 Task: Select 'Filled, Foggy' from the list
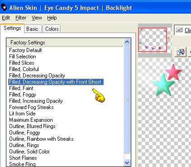[x=23, y=95]
